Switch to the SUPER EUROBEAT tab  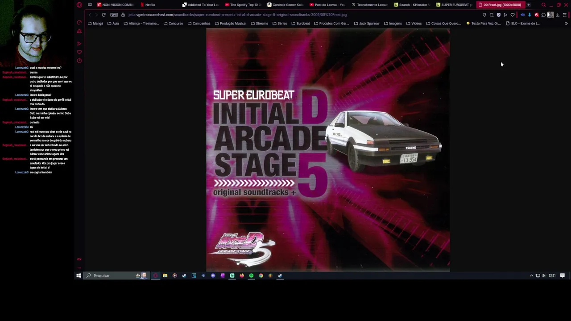tap(455, 5)
